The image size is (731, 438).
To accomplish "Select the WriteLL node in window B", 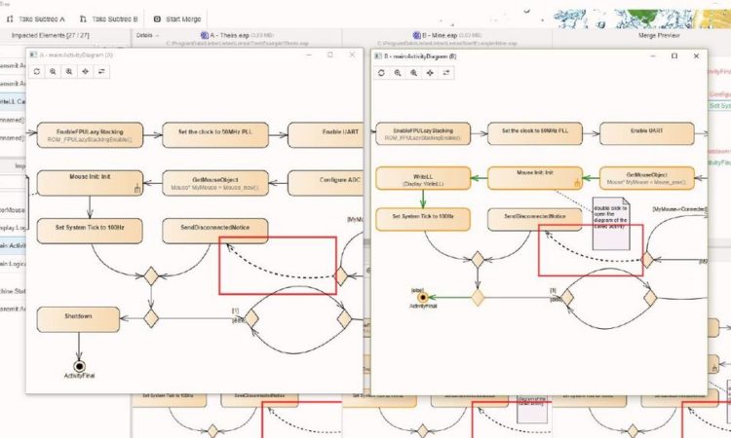I will pyautogui.click(x=423, y=178).
